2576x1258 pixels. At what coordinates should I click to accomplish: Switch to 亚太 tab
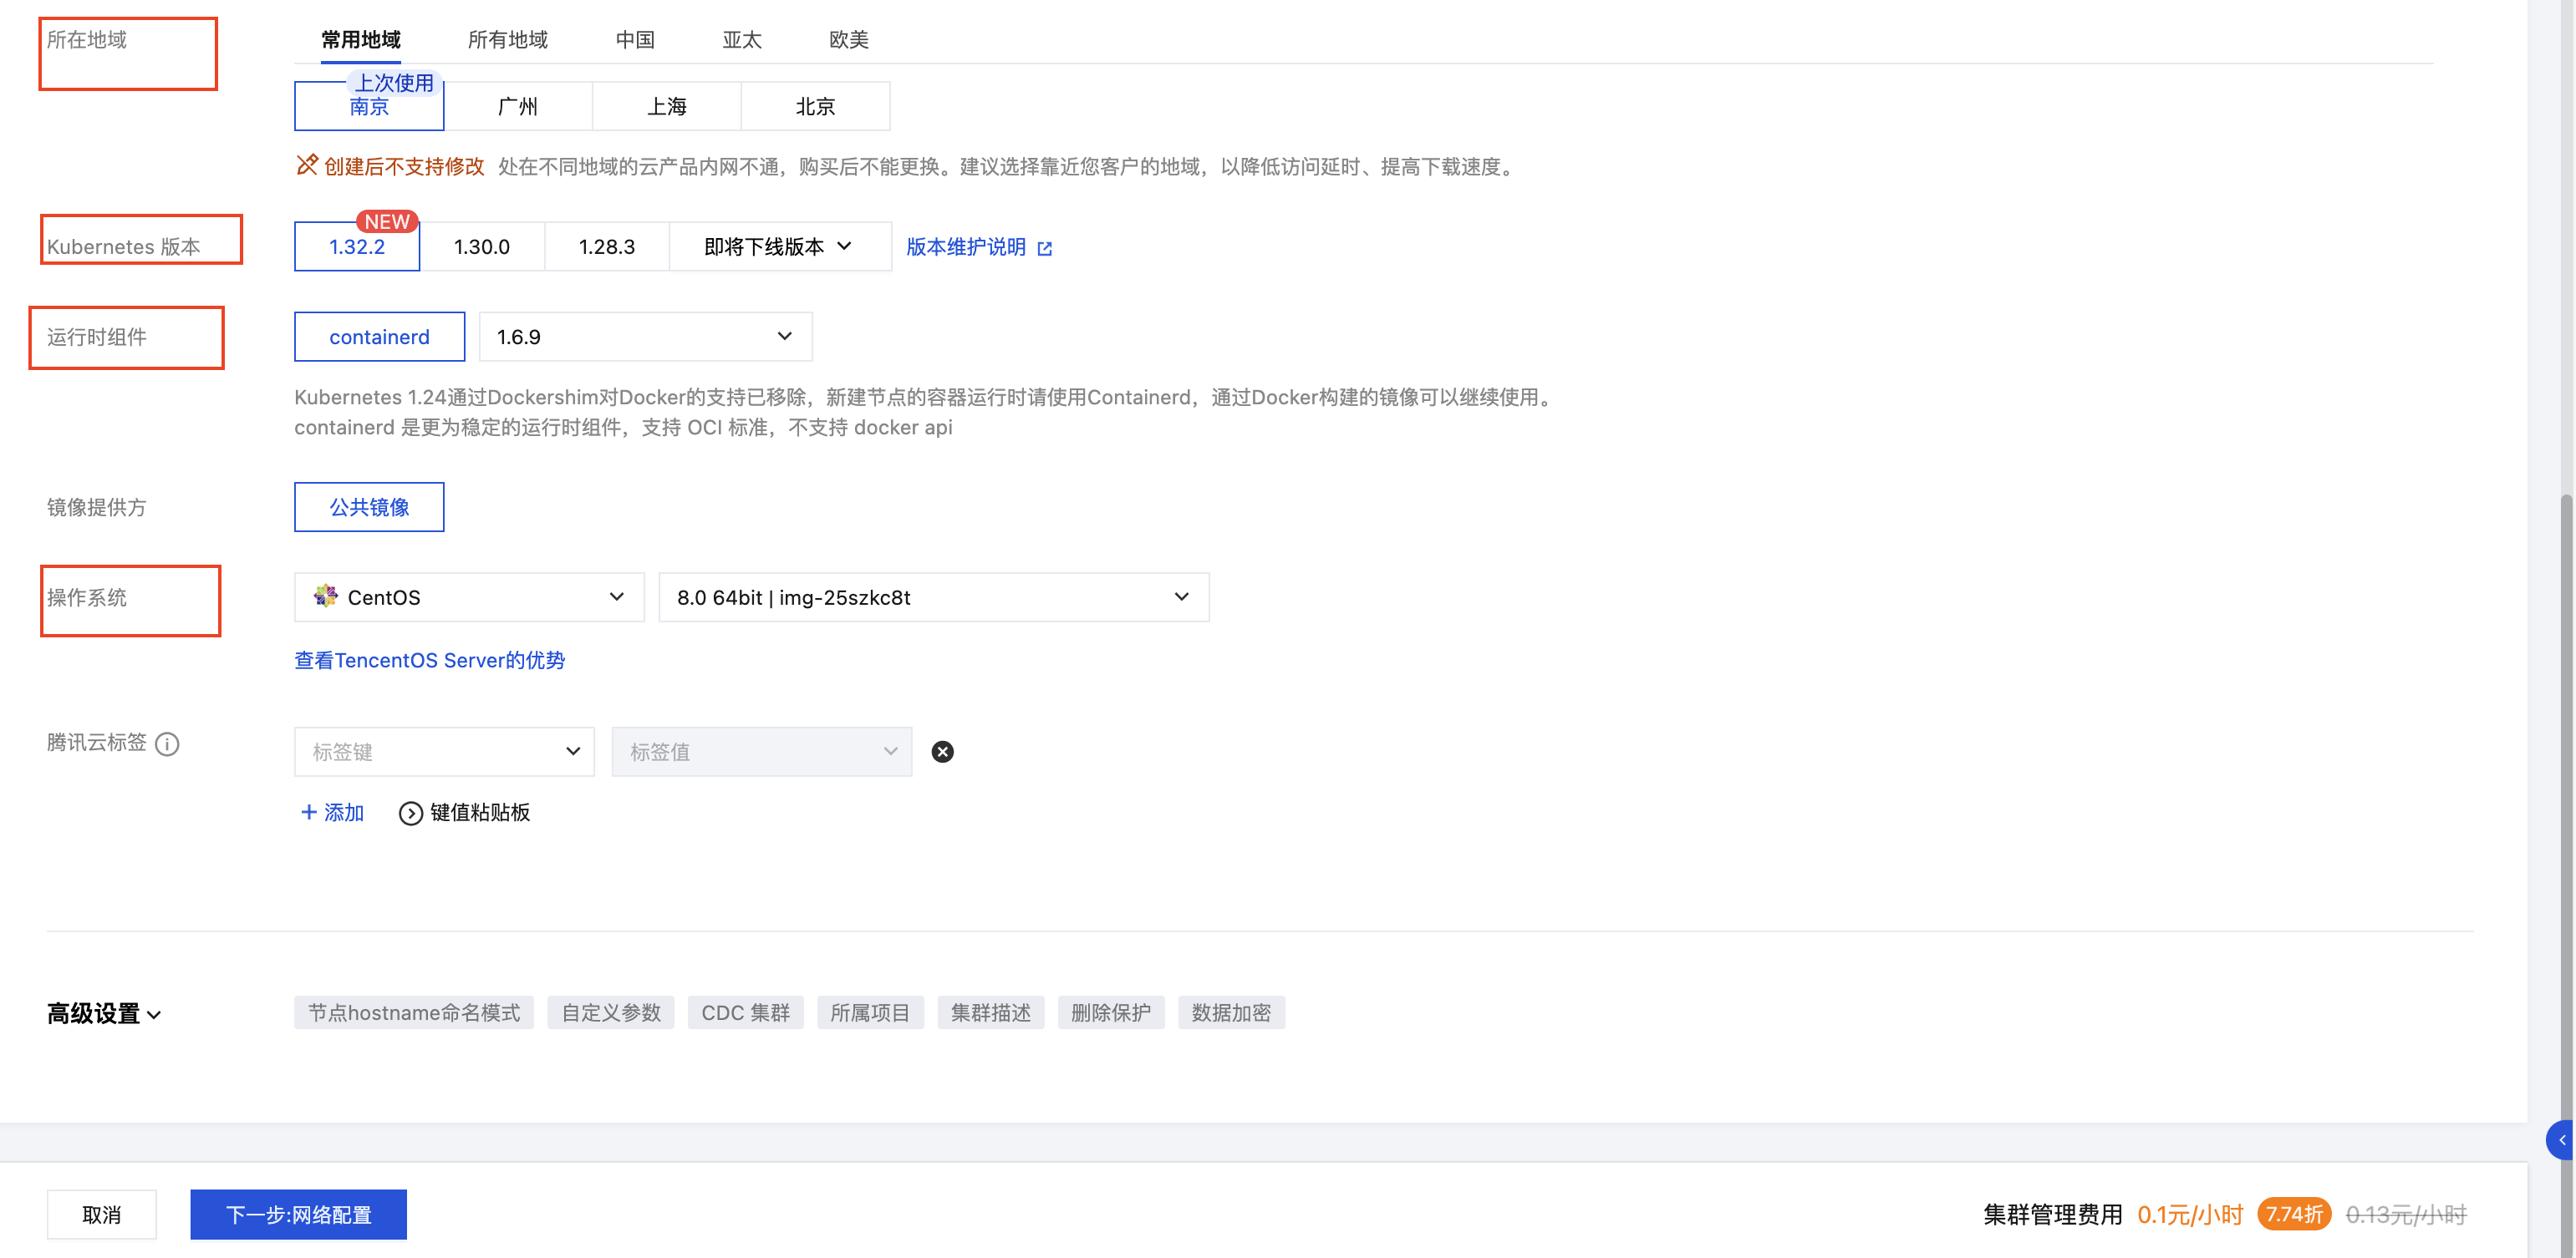(742, 40)
